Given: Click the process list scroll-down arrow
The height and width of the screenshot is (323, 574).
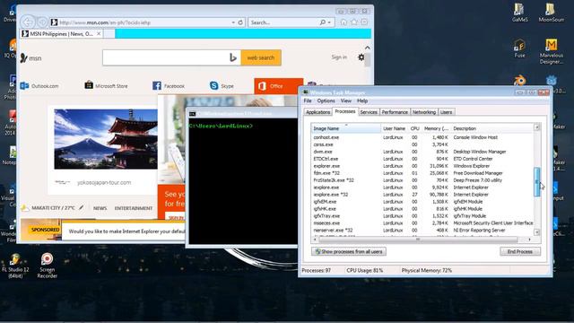Looking at the screenshot, I should [536, 232].
